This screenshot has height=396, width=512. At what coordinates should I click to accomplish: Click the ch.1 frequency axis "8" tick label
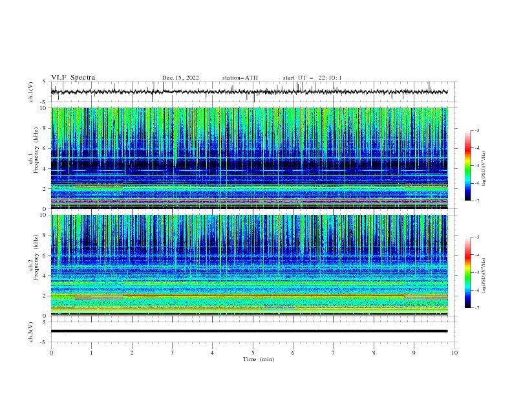point(46,128)
